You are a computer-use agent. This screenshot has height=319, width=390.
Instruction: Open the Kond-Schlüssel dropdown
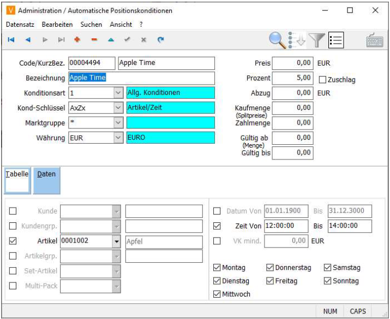[x=118, y=108]
